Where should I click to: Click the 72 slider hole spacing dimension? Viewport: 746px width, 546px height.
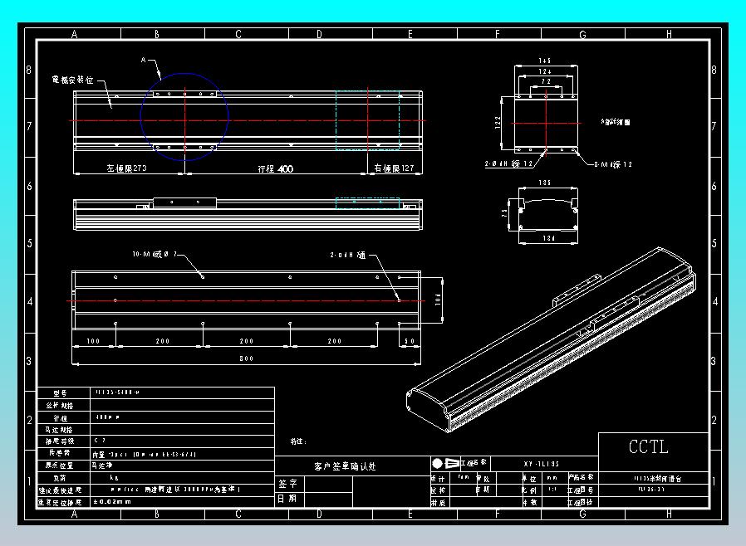(546, 81)
